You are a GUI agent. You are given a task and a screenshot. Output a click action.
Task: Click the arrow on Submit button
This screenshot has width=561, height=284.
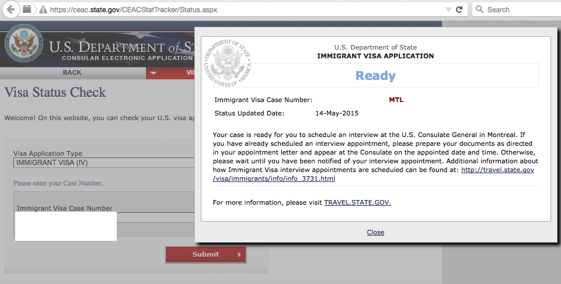pos(239,254)
